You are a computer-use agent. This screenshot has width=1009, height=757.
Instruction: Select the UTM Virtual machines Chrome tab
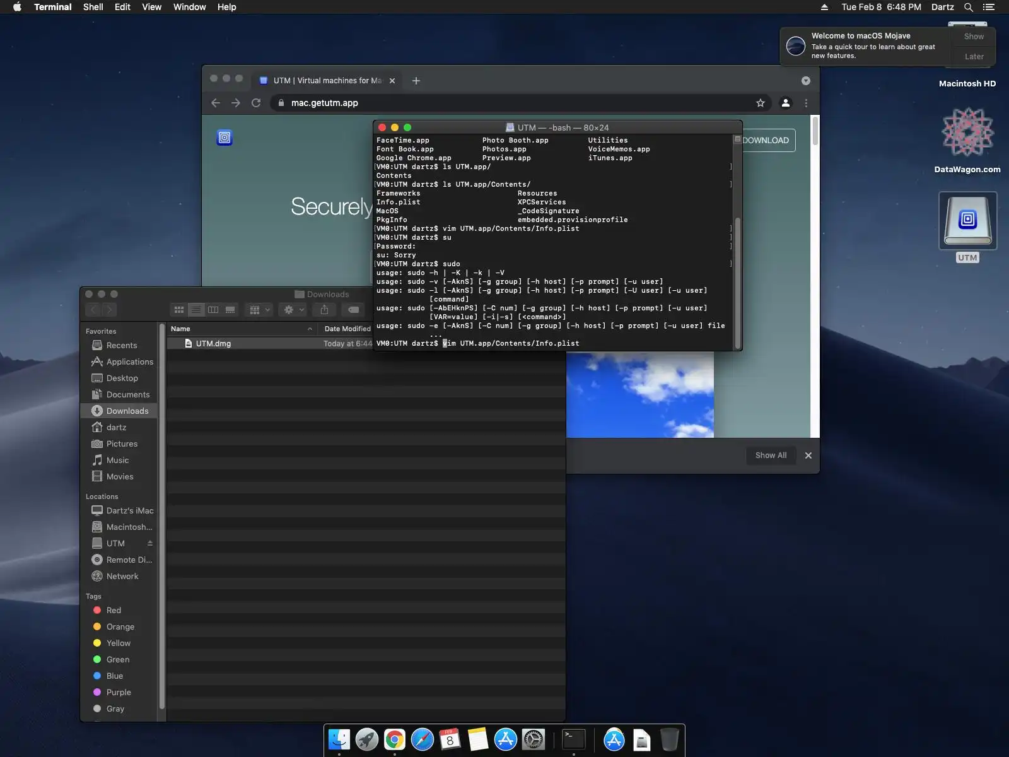pos(327,81)
